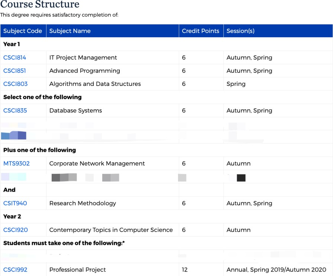Select the Corporate Network Management text
This screenshot has width=333, height=276.
[97, 163]
